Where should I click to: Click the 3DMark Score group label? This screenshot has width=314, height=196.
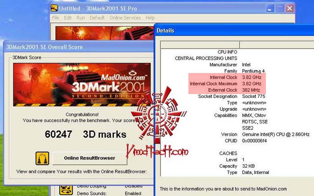[27, 58]
